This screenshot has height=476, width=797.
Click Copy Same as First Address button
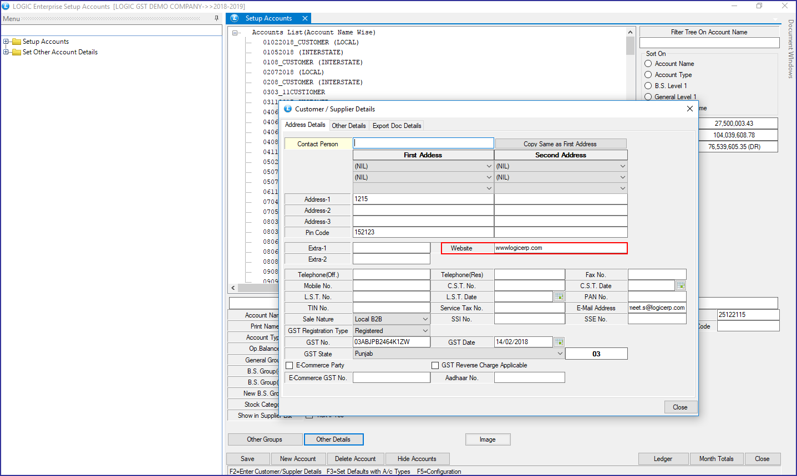[x=561, y=144]
